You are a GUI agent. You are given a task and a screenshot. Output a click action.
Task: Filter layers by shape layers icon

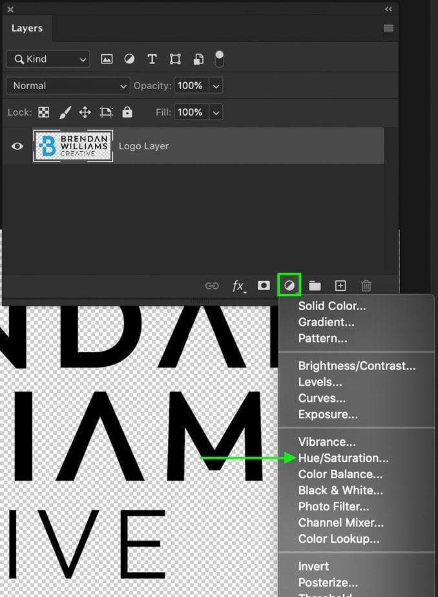tap(175, 59)
